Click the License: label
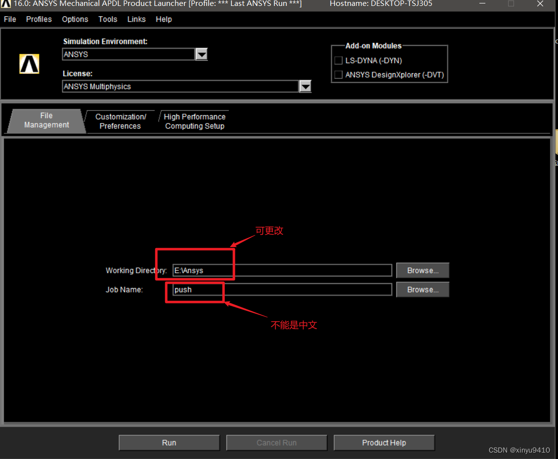Image resolution: width=558 pixels, height=459 pixels. 78,74
